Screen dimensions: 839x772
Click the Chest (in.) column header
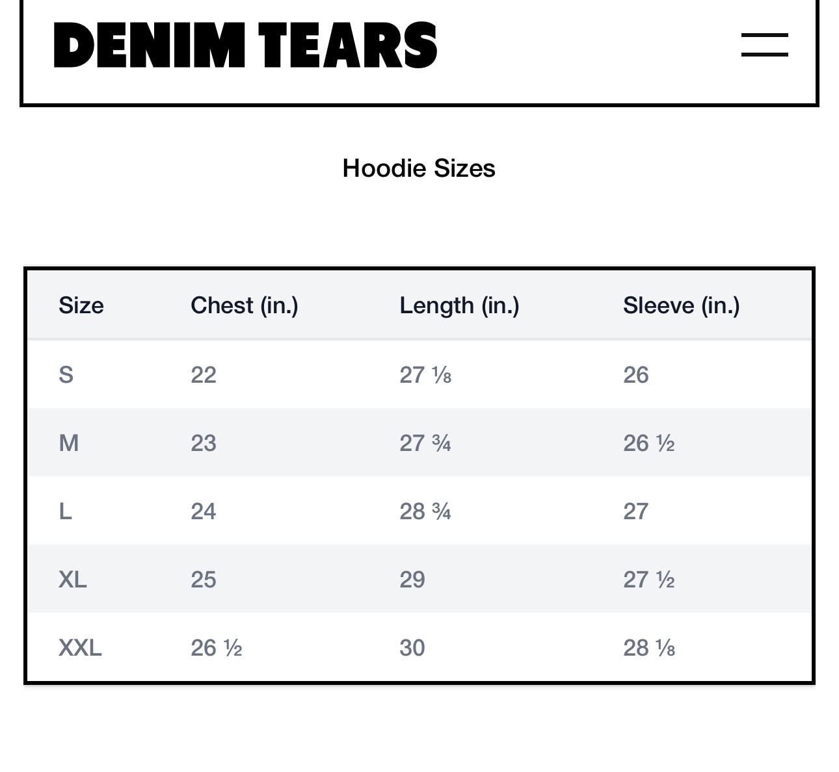click(245, 305)
